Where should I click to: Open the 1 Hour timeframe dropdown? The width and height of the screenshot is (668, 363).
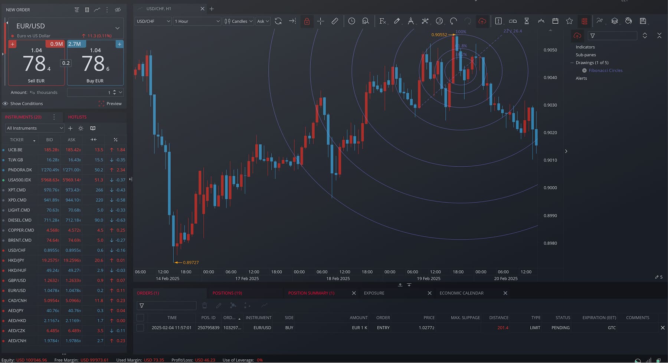[x=197, y=21]
